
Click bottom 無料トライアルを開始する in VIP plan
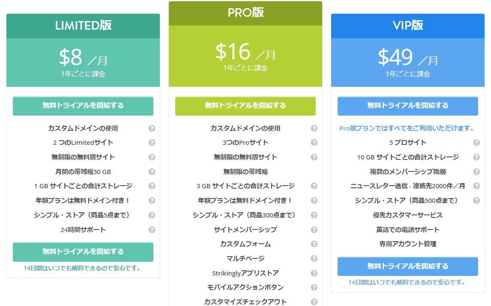pyautogui.click(x=408, y=266)
